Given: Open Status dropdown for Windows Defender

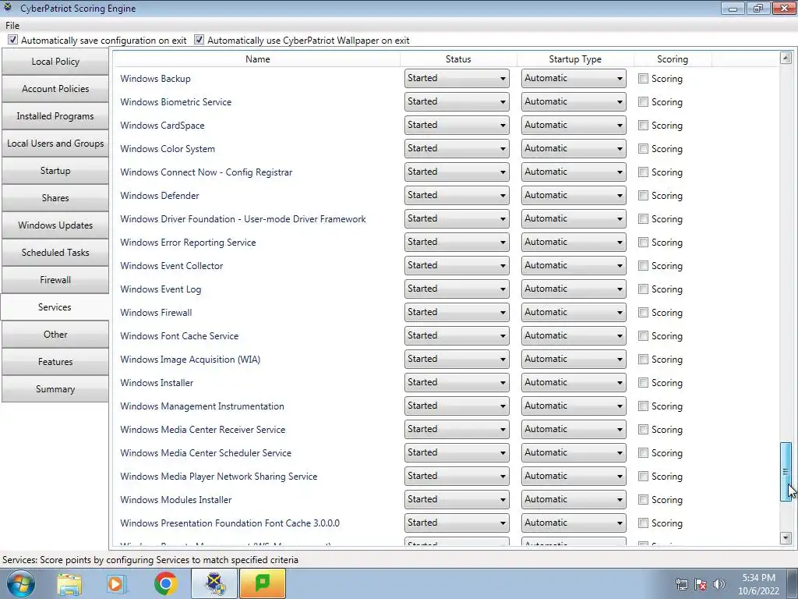Looking at the screenshot, I should (x=457, y=196).
